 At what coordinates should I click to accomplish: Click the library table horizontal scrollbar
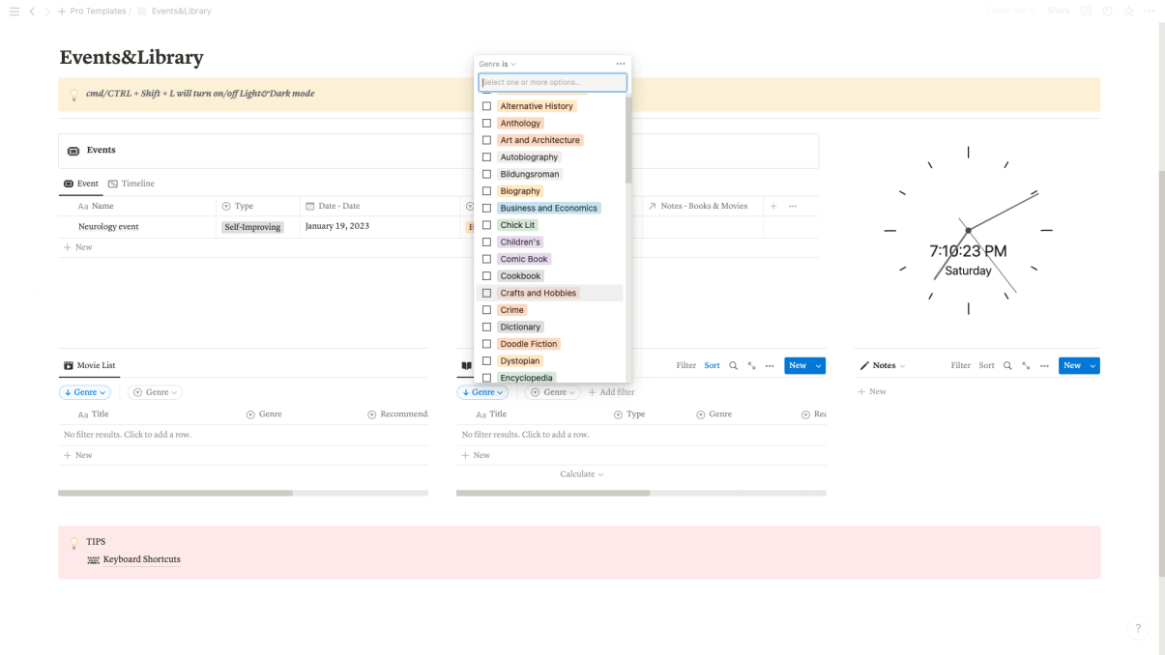[x=553, y=493]
